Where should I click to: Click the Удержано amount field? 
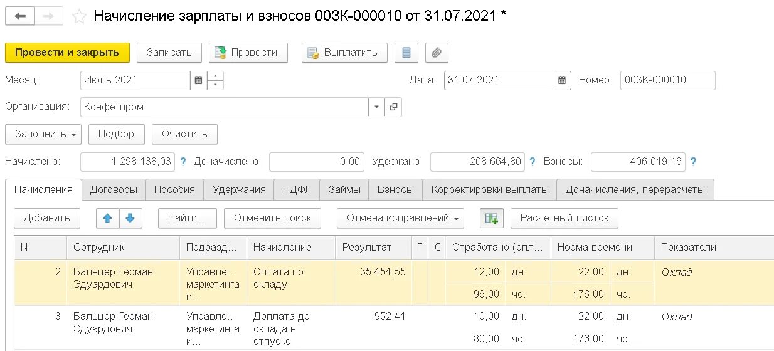[477, 162]
